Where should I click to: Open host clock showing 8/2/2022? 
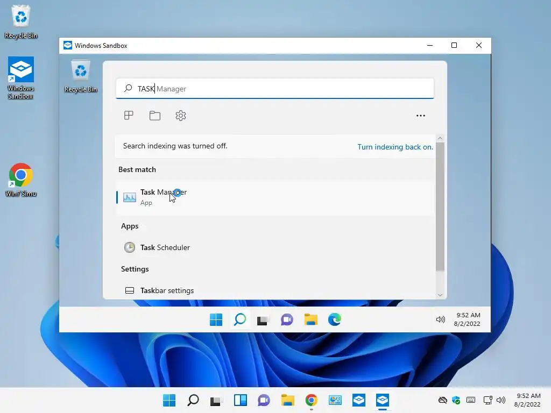(x=527, y=400)
